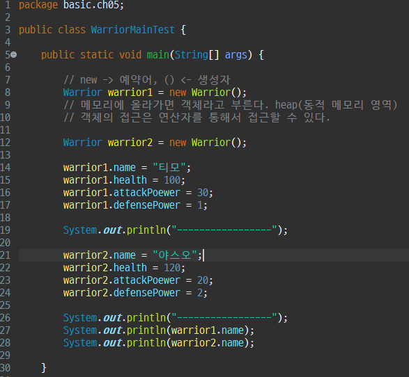The height and width of the screenshot is (377, 409).
Task: Click the closing brace on line 30
Action: (x=44, y=368)
